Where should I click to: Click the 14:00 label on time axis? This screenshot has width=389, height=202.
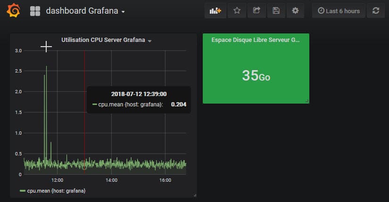111,180
